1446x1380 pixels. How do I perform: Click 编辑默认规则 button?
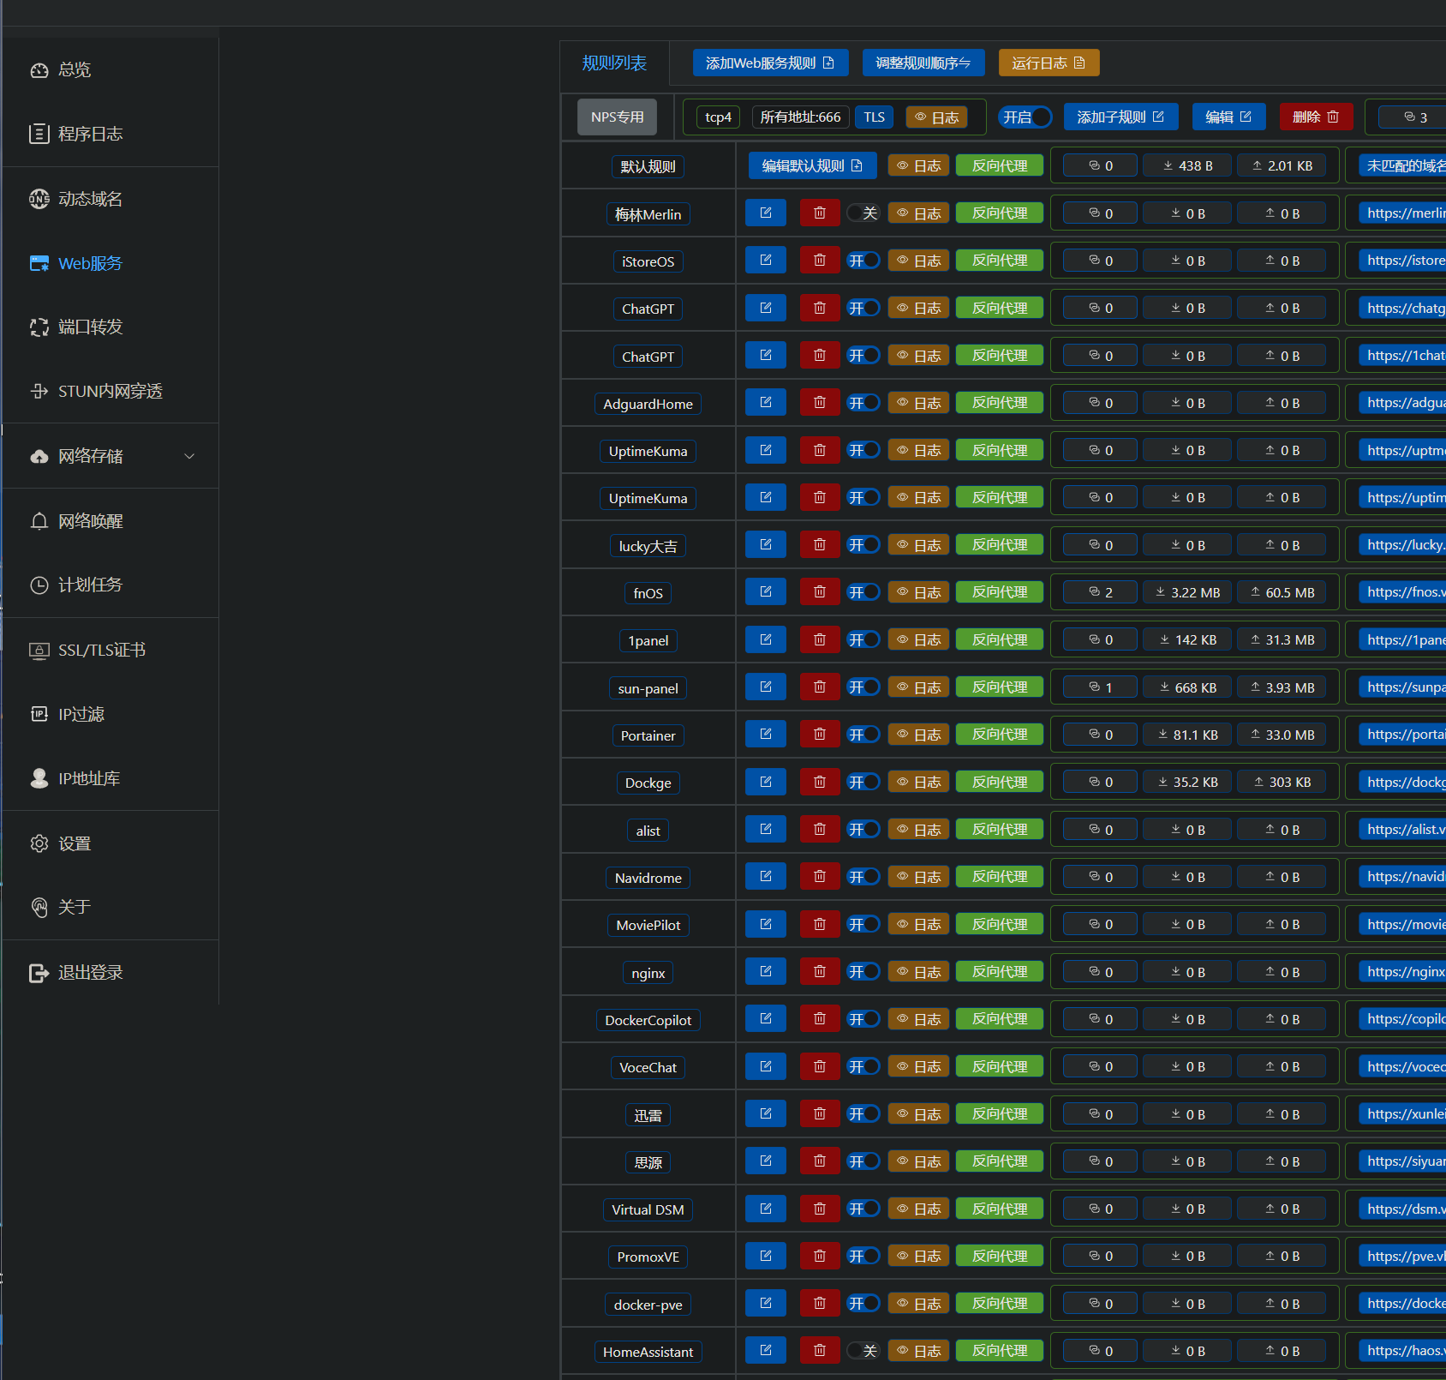click(812, 165)
